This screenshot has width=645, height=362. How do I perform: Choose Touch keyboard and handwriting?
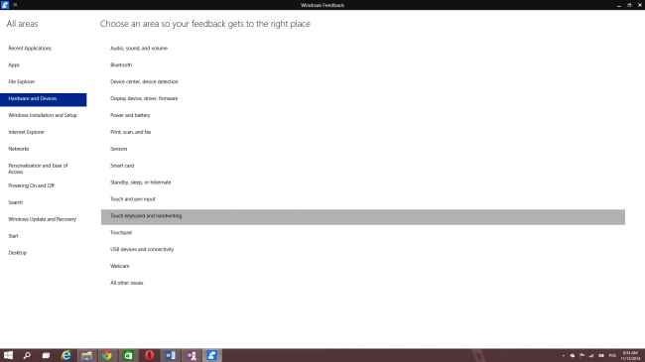363,217
